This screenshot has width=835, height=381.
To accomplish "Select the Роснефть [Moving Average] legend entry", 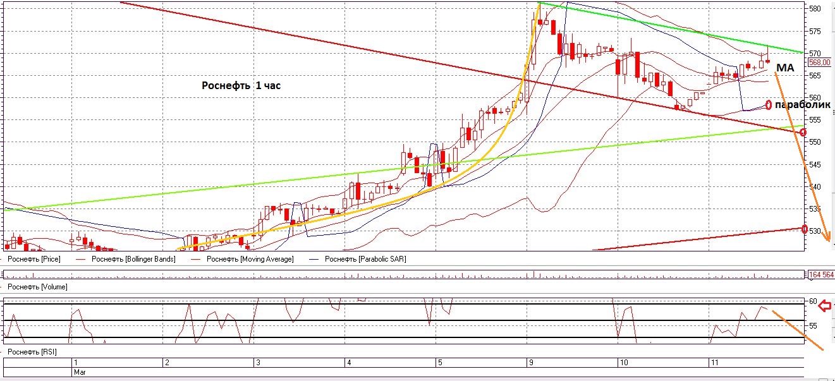I will tap(250, 259).
